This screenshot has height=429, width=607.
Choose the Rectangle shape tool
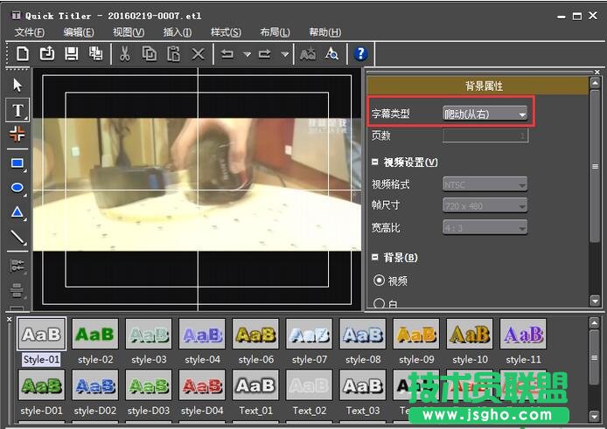pyautogui.click(x=17, y=163)
